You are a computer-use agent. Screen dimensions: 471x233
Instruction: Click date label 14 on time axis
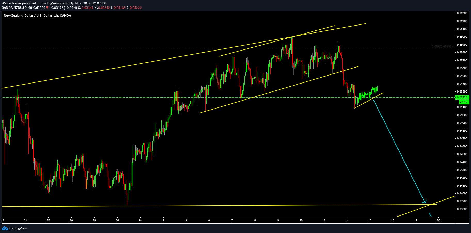(x=347, y=220)
